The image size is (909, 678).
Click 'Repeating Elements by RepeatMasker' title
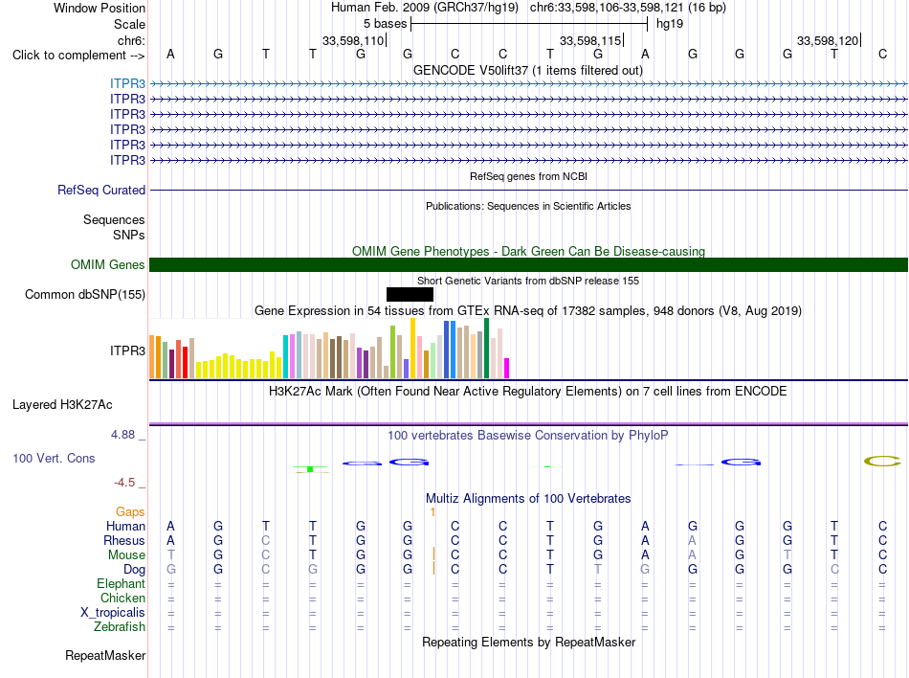529,642
